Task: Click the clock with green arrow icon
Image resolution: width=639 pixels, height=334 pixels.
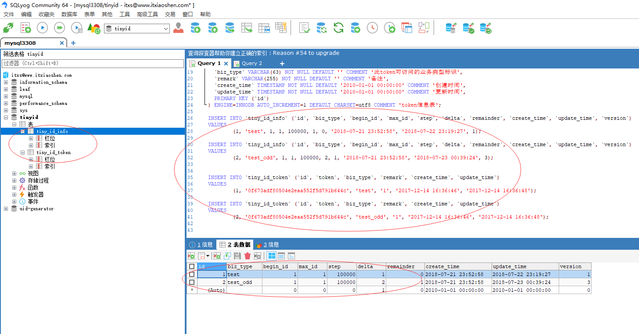Action: click(x=390, y=28)
